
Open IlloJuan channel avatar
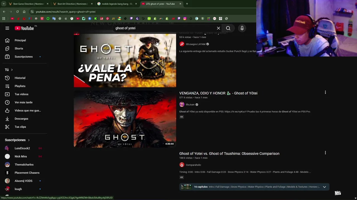point(182,104)
